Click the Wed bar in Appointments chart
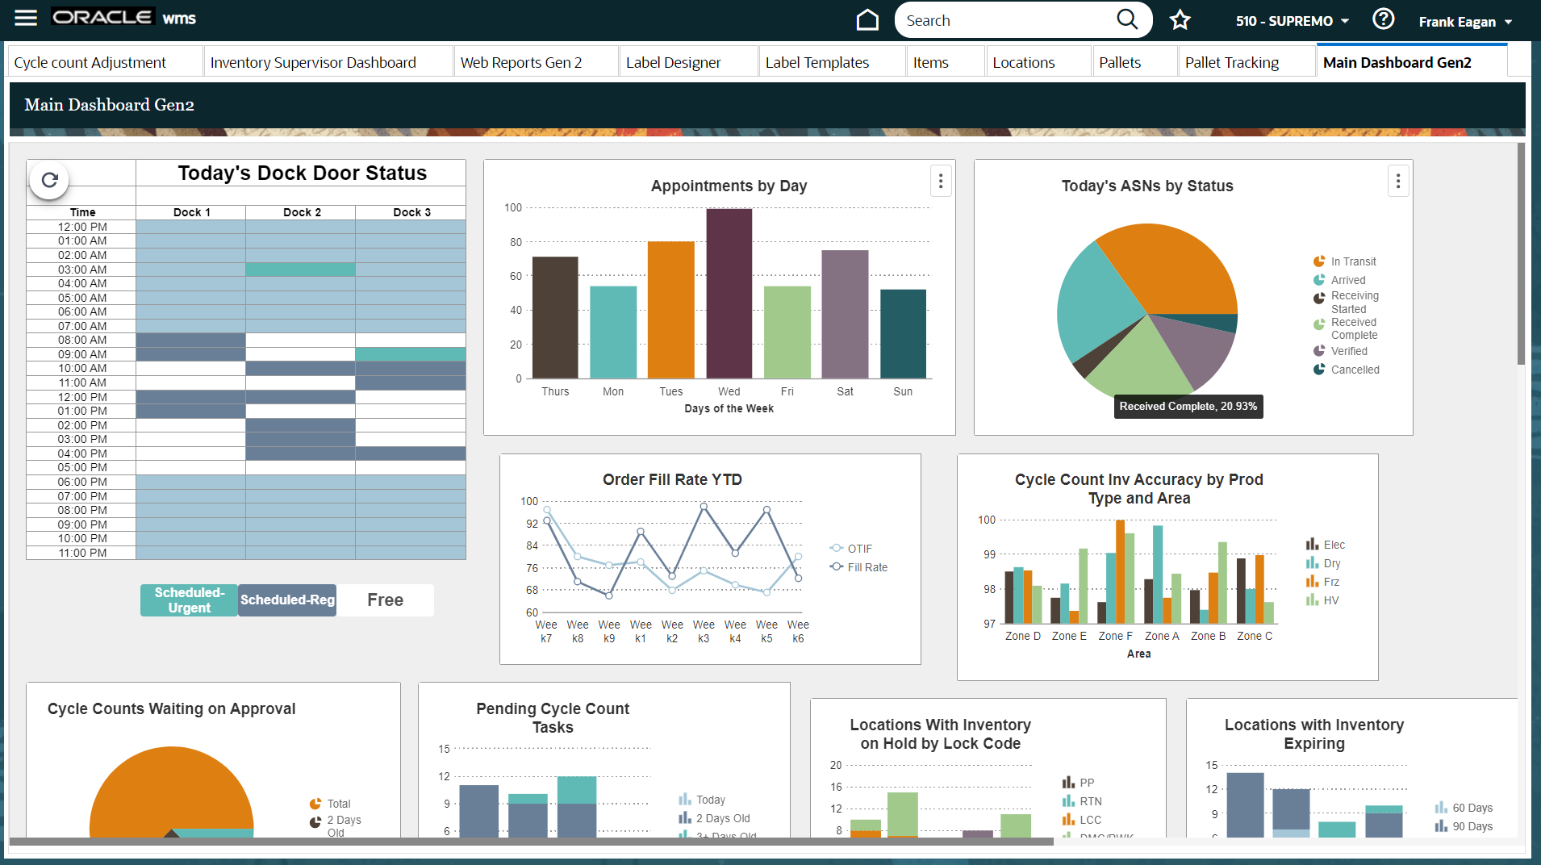1541x865 pixels. tap(729, 294)
